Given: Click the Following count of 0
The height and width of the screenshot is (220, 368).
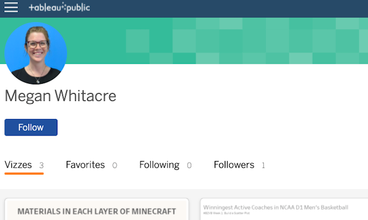Looking at the screenshot, I should pos(189,165).
